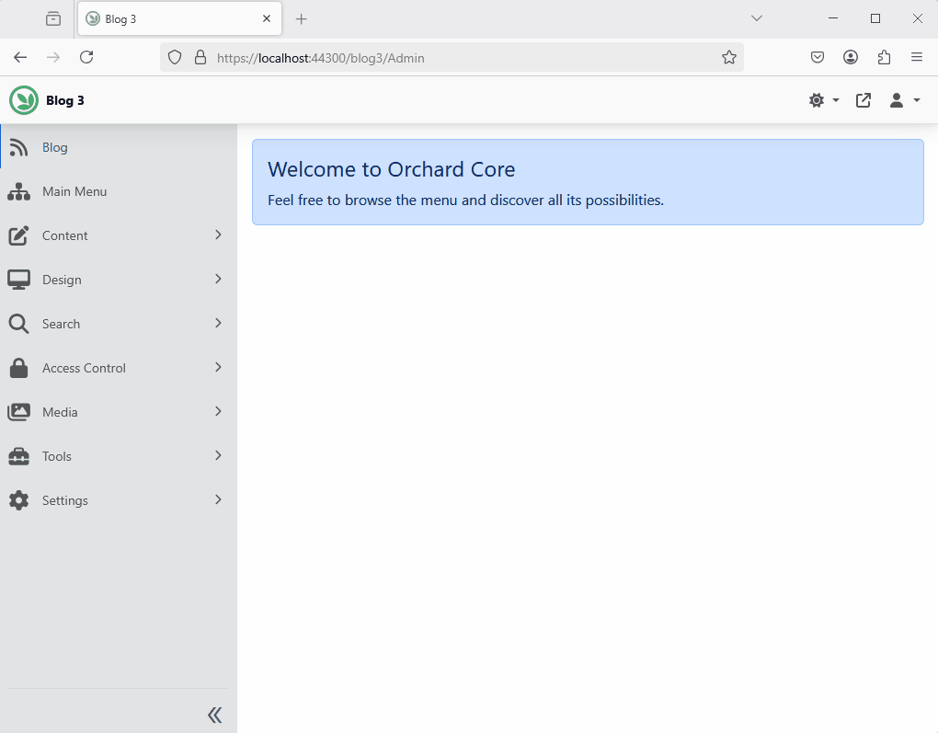Viewport: 938px width, 733px height.
Task: Focus the address bar URL field
Action: pos(452,57)
